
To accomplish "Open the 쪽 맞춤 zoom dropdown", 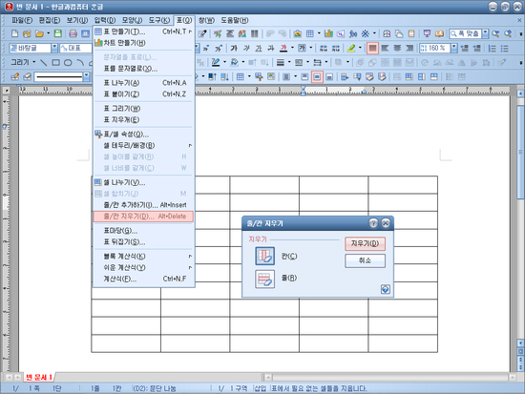I will (485, 33).
